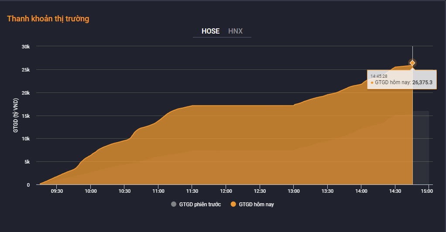Image resolution: width=446 pixels, height=232 pixels.
Task: Click the 12:00 time axis label
Action: [x=226, y=191]
